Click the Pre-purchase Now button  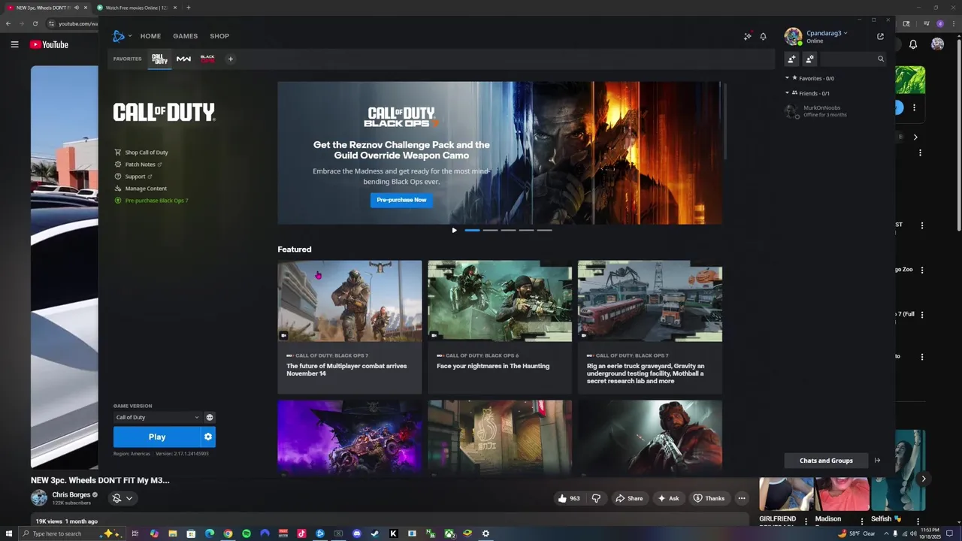(x=401, y=200)
